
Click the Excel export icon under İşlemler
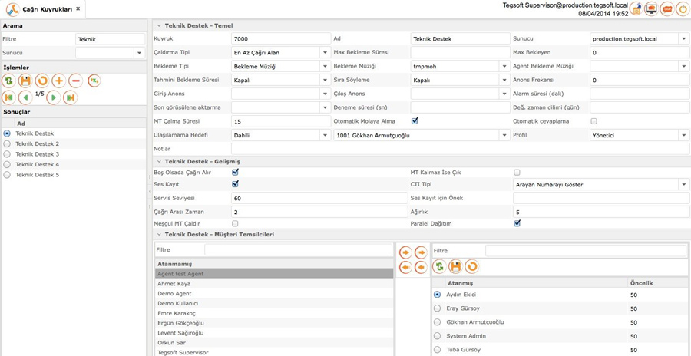click(x=94, y=81)
